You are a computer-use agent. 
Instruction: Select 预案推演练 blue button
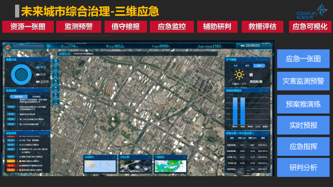(x=303, y=104)
